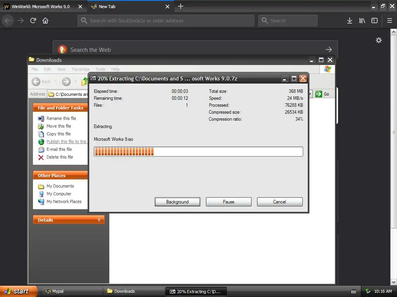The height and width of the screenshot is (297, 397).
Task: Open Tools menu in Downloads window
Action: (100, 69)
